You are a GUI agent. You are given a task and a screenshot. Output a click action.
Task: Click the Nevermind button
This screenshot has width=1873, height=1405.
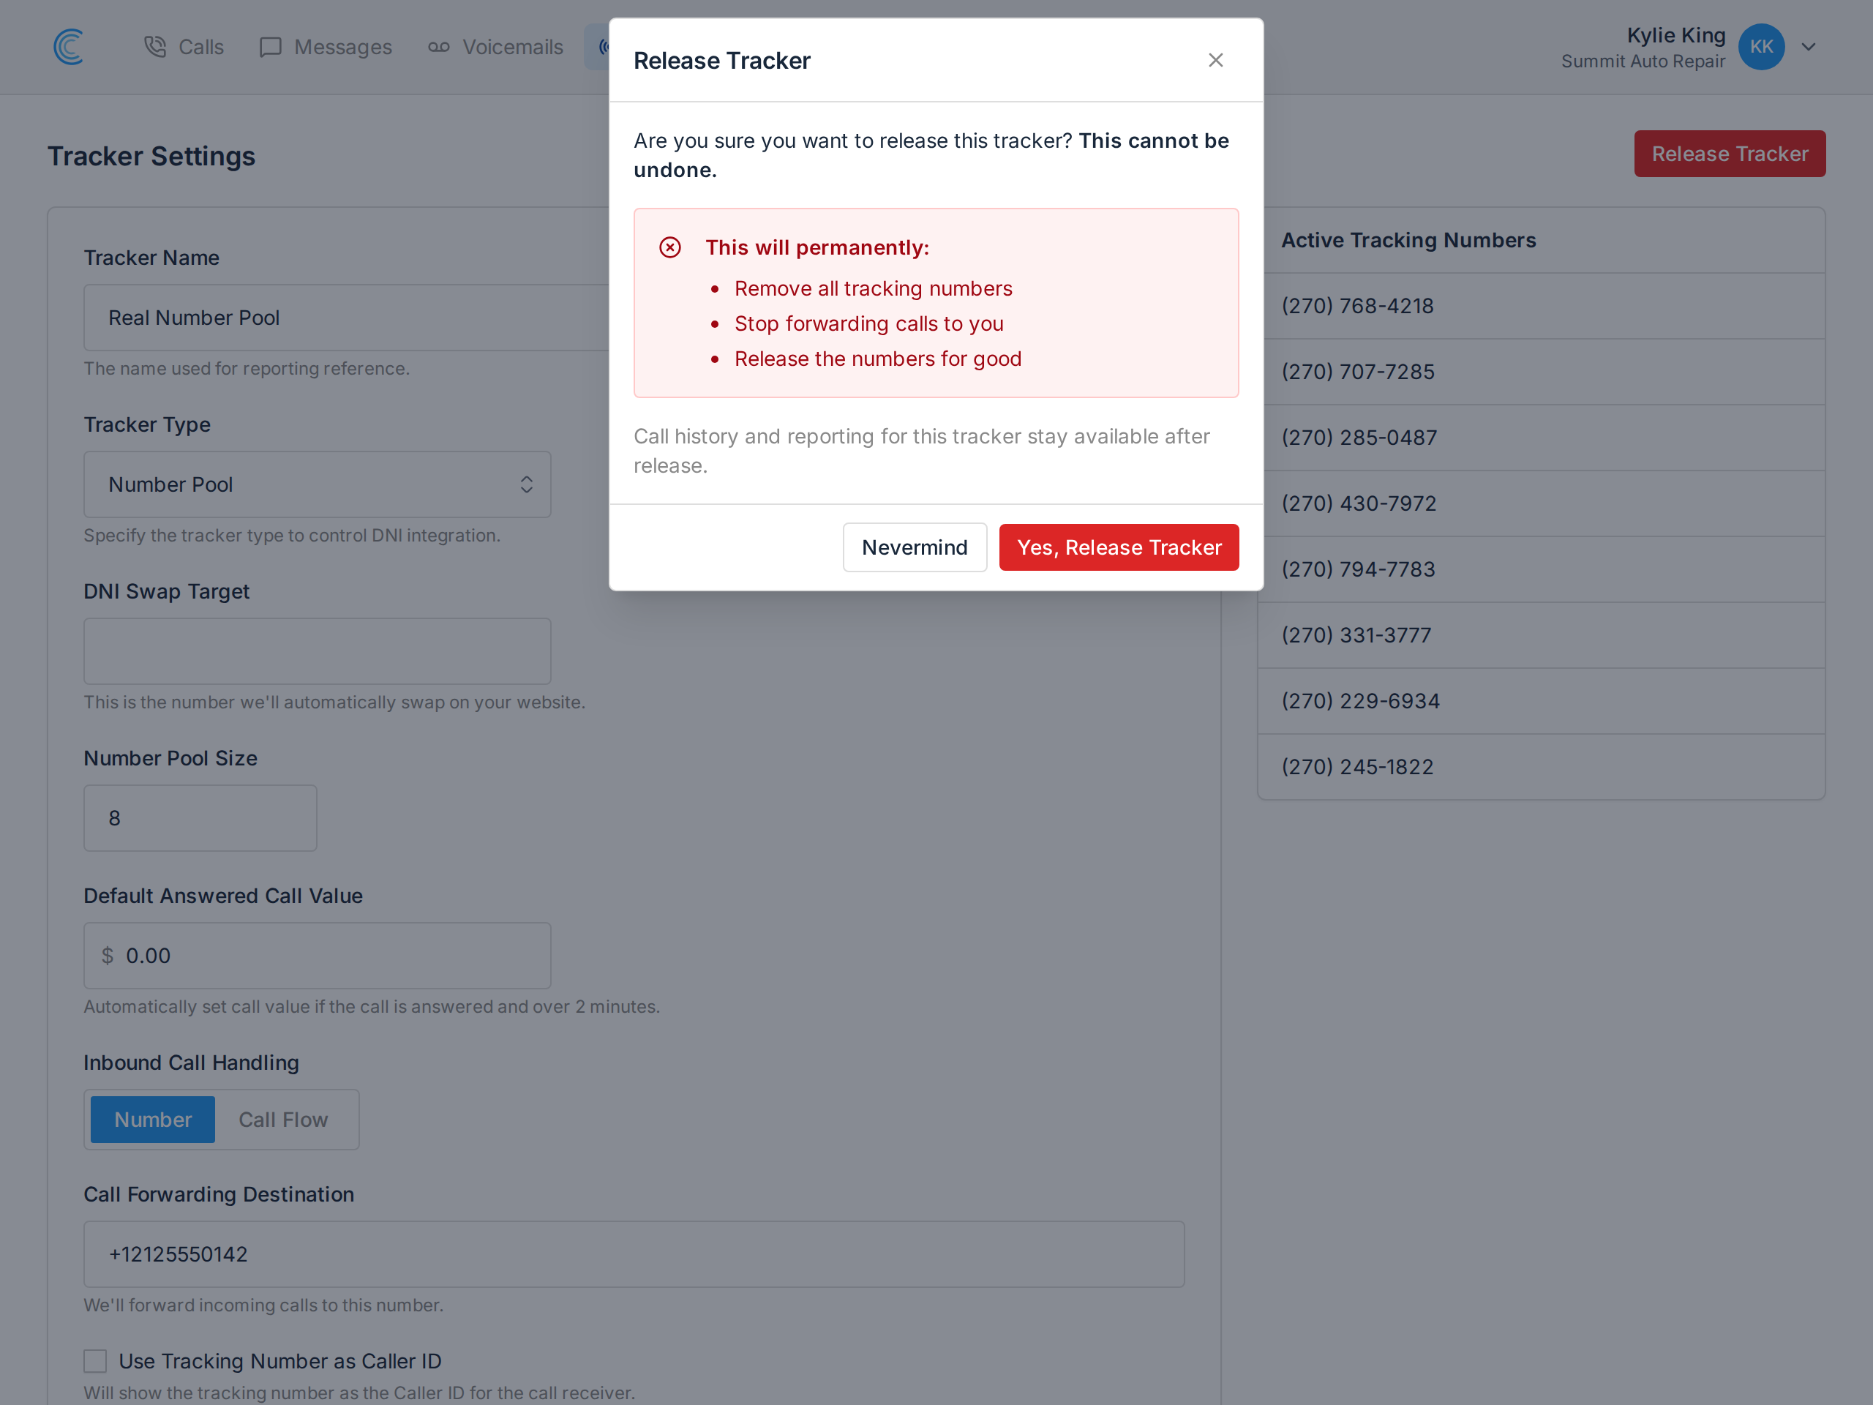point(915,547)
